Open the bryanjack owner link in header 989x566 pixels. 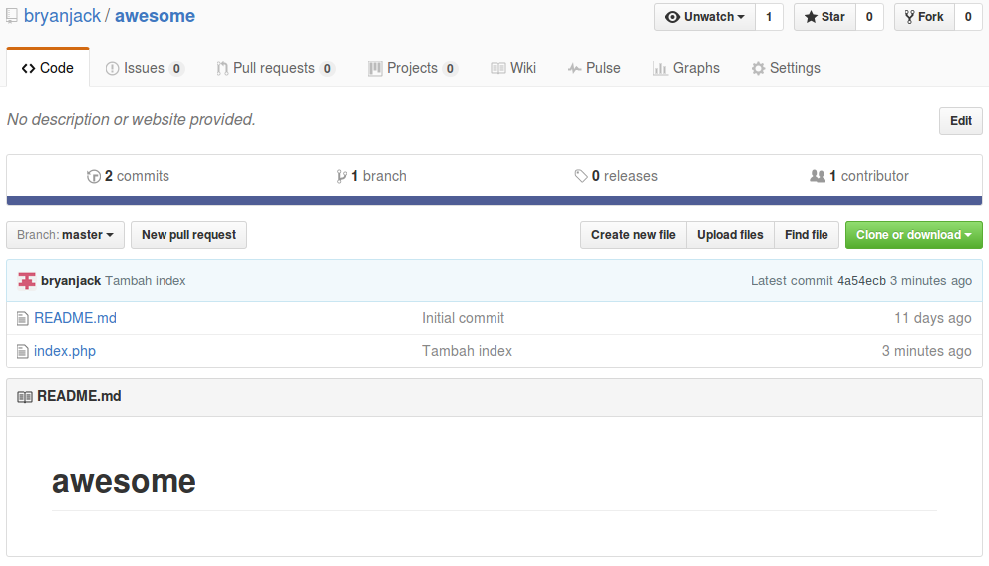(x=62, y=16)
